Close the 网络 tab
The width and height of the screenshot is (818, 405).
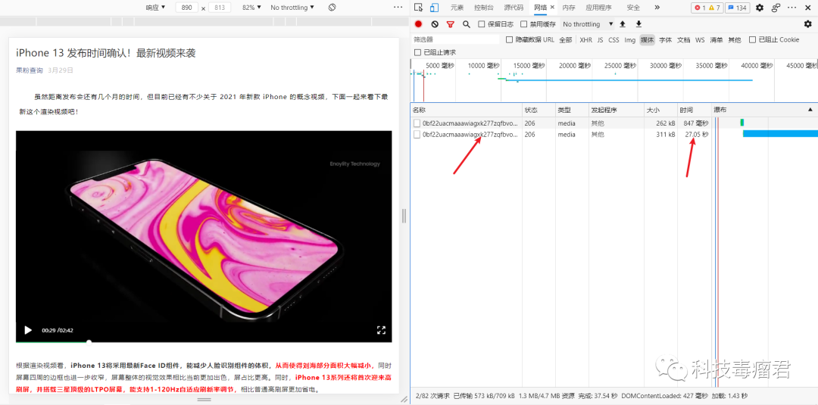(x=552, y=8)
